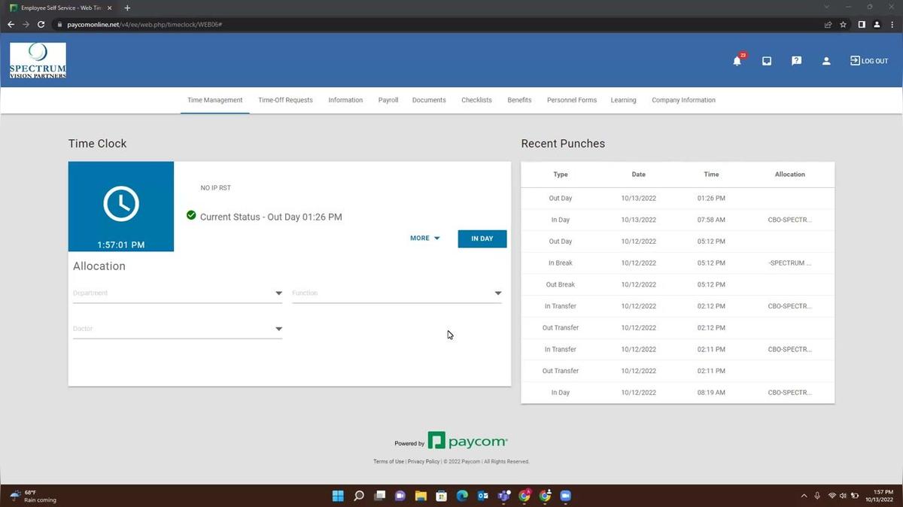Screen dimensions: 903x507
Task: Open the Payroll tab
Action: [388, 100]
